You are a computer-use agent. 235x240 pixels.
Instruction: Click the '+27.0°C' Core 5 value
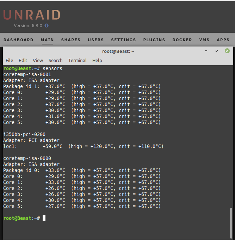[x=55, y=206]
